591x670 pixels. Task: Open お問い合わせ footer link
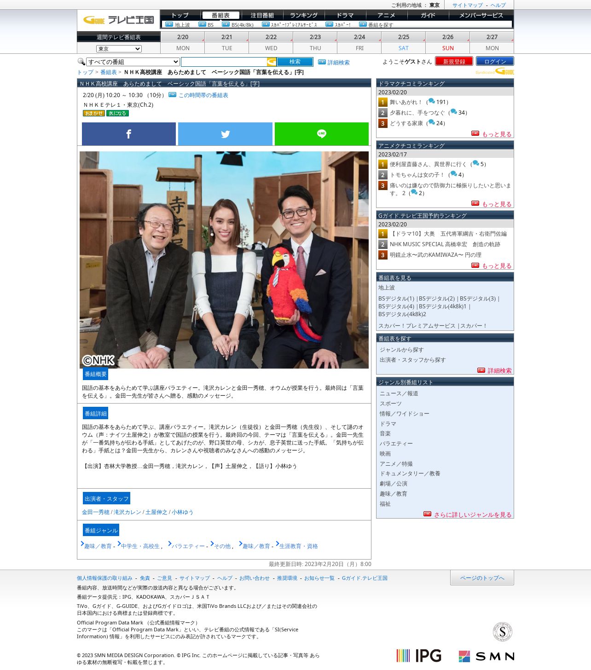(255, 578)
